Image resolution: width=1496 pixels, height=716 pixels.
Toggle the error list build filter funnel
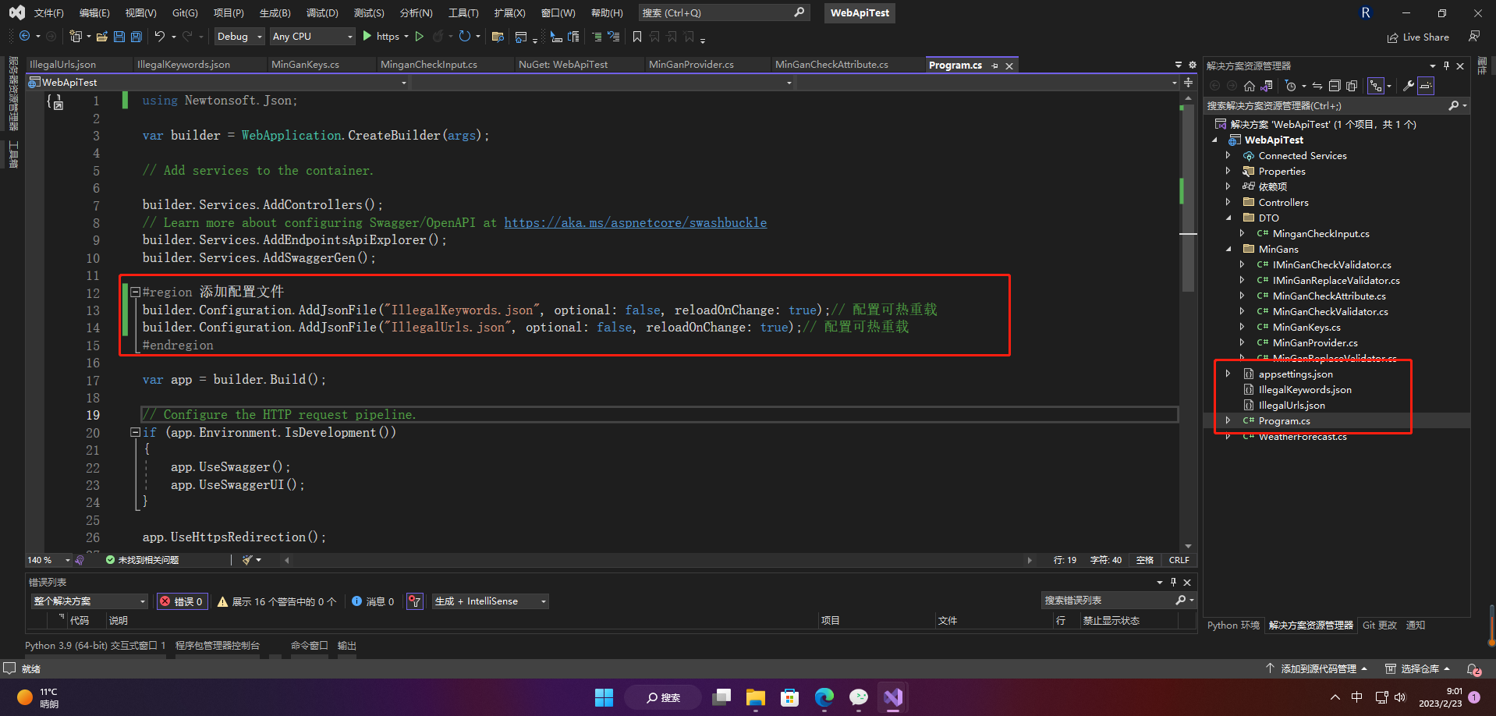pos(415,601)
